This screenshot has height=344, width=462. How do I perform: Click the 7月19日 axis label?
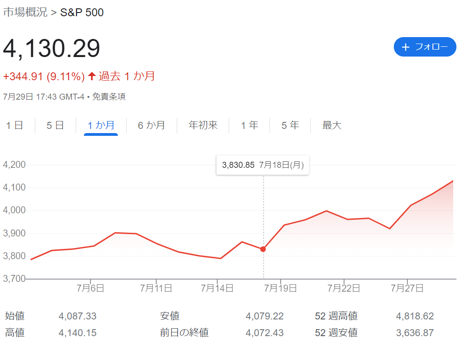[x=281, y=288]
